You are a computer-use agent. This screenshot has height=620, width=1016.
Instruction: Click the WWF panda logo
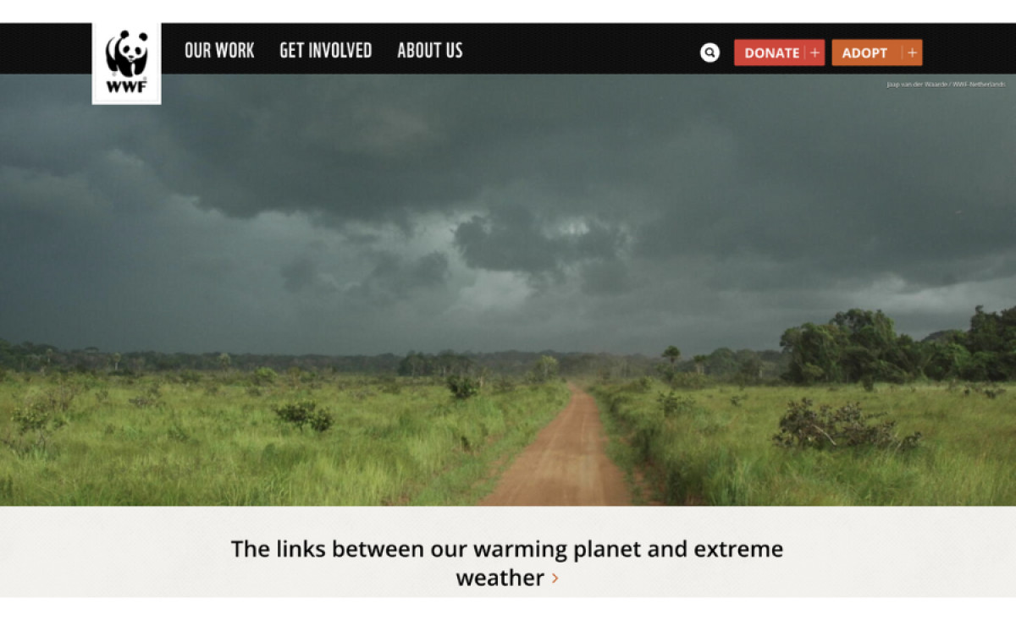point(126,63)
